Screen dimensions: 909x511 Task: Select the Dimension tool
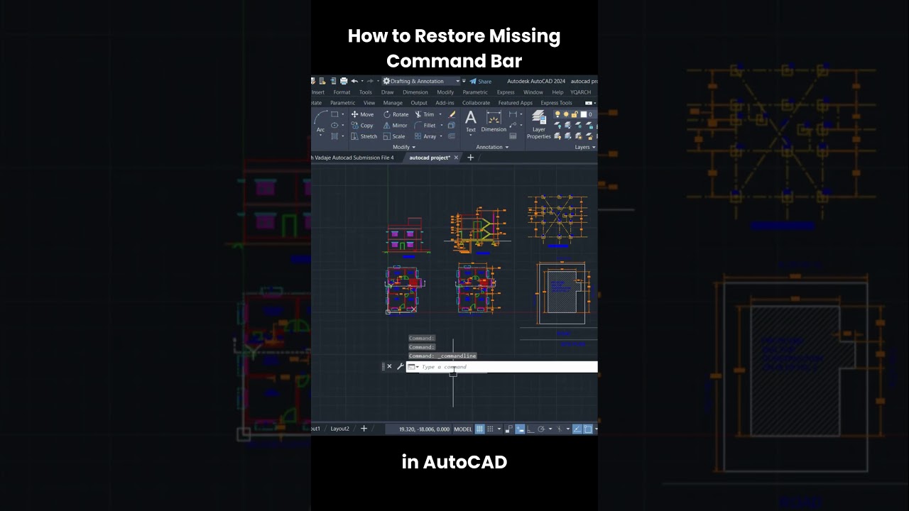pyautogui.click(x=494, y=121)
